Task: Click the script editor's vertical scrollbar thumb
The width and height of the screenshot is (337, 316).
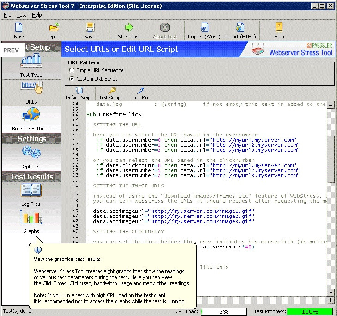Action: coord(331,160)
